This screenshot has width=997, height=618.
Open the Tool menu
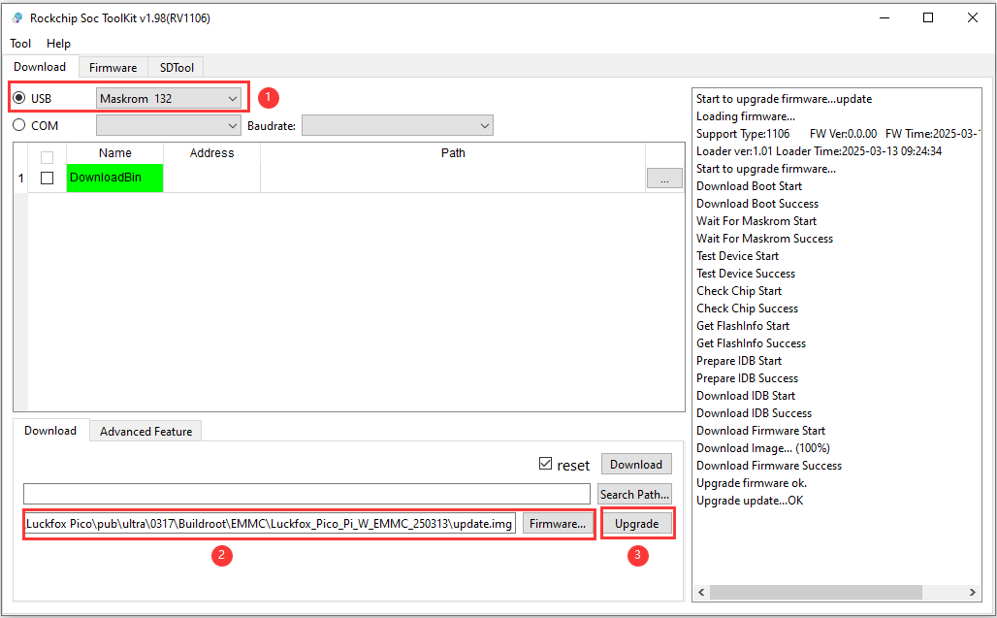(x=20, y=44)
